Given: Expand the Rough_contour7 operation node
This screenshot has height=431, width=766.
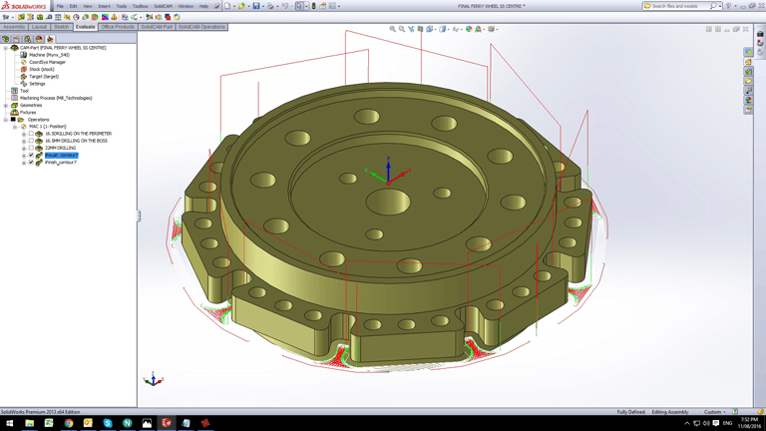Looking at the screenshot, I should coord(24,155).
